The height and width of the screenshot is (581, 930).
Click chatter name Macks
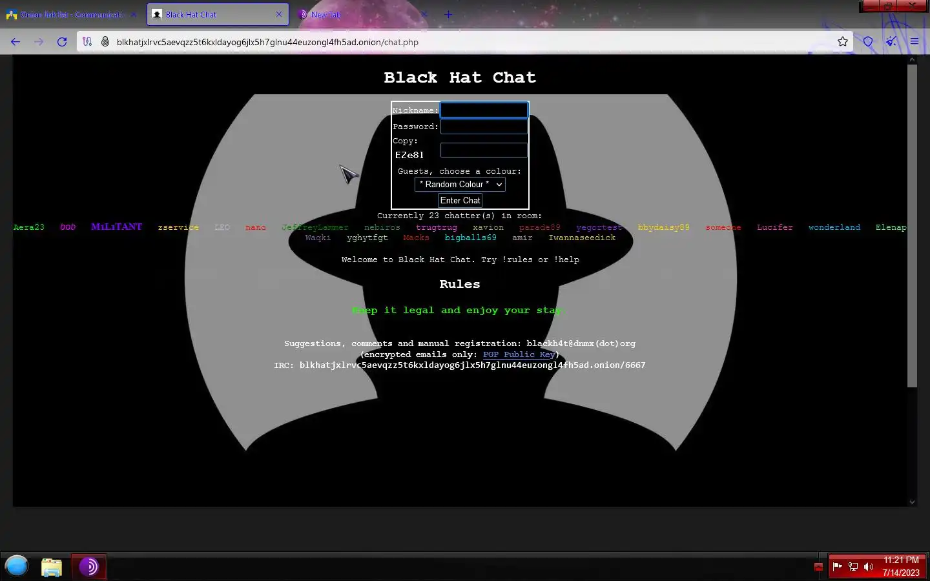coord(416,238)
